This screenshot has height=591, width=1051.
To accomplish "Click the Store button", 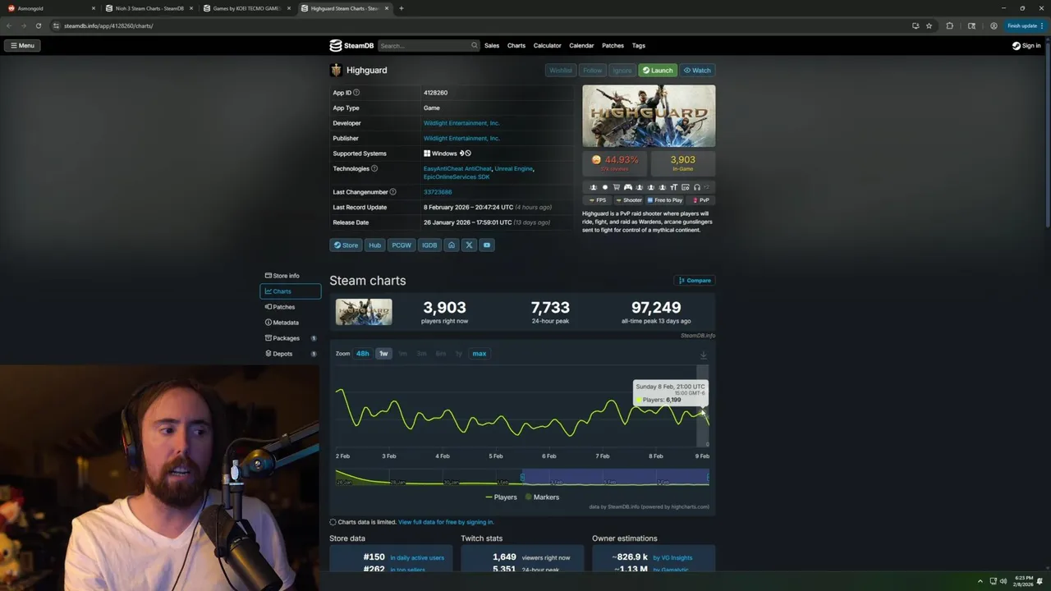I will click(x=346, y=245).
